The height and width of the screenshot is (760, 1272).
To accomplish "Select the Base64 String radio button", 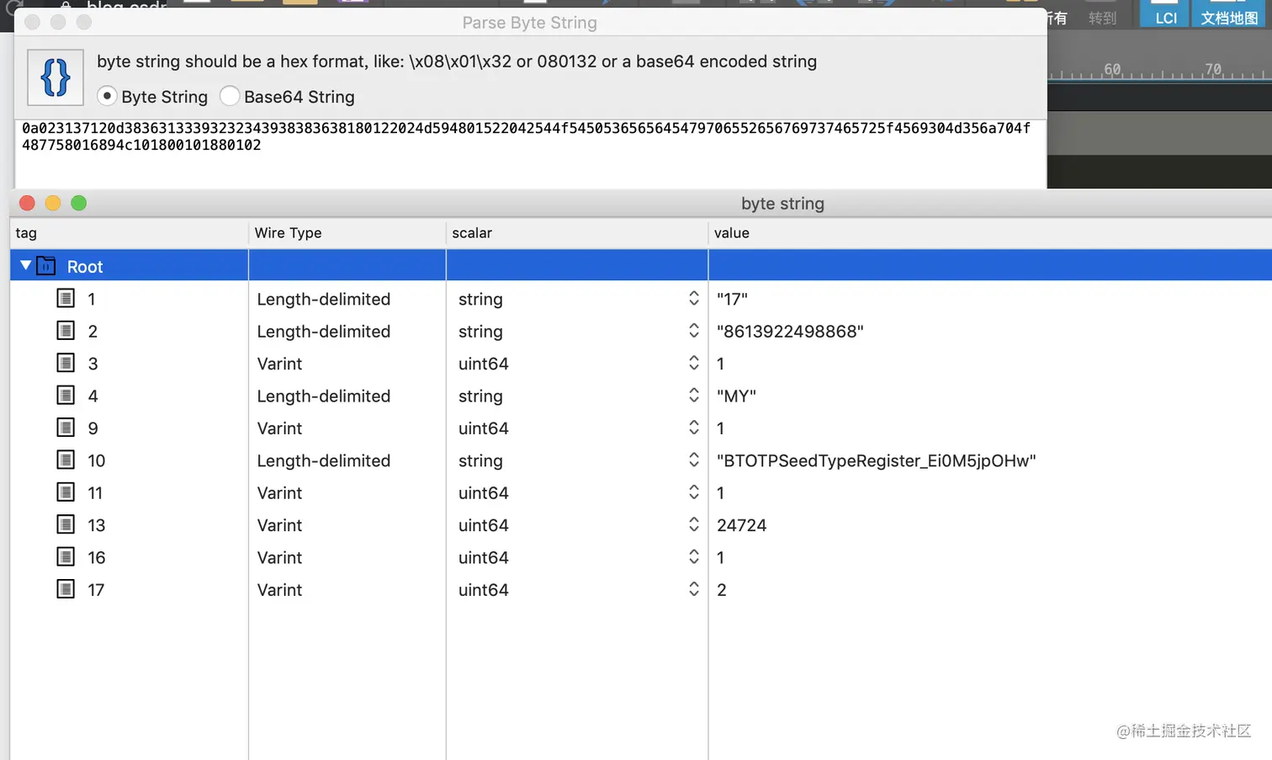I will click(x=229, y=96).
